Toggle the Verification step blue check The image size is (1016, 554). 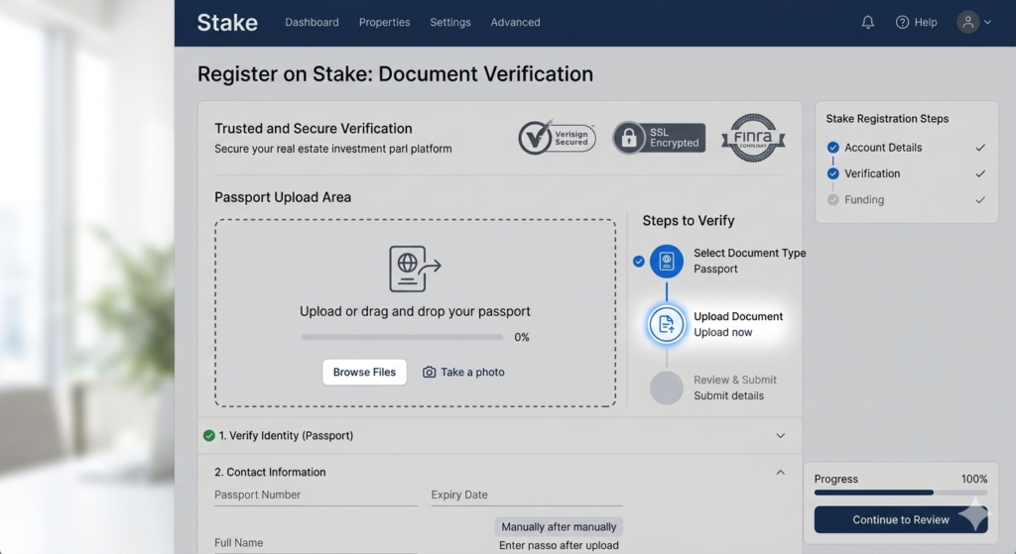tap(833, 173)
